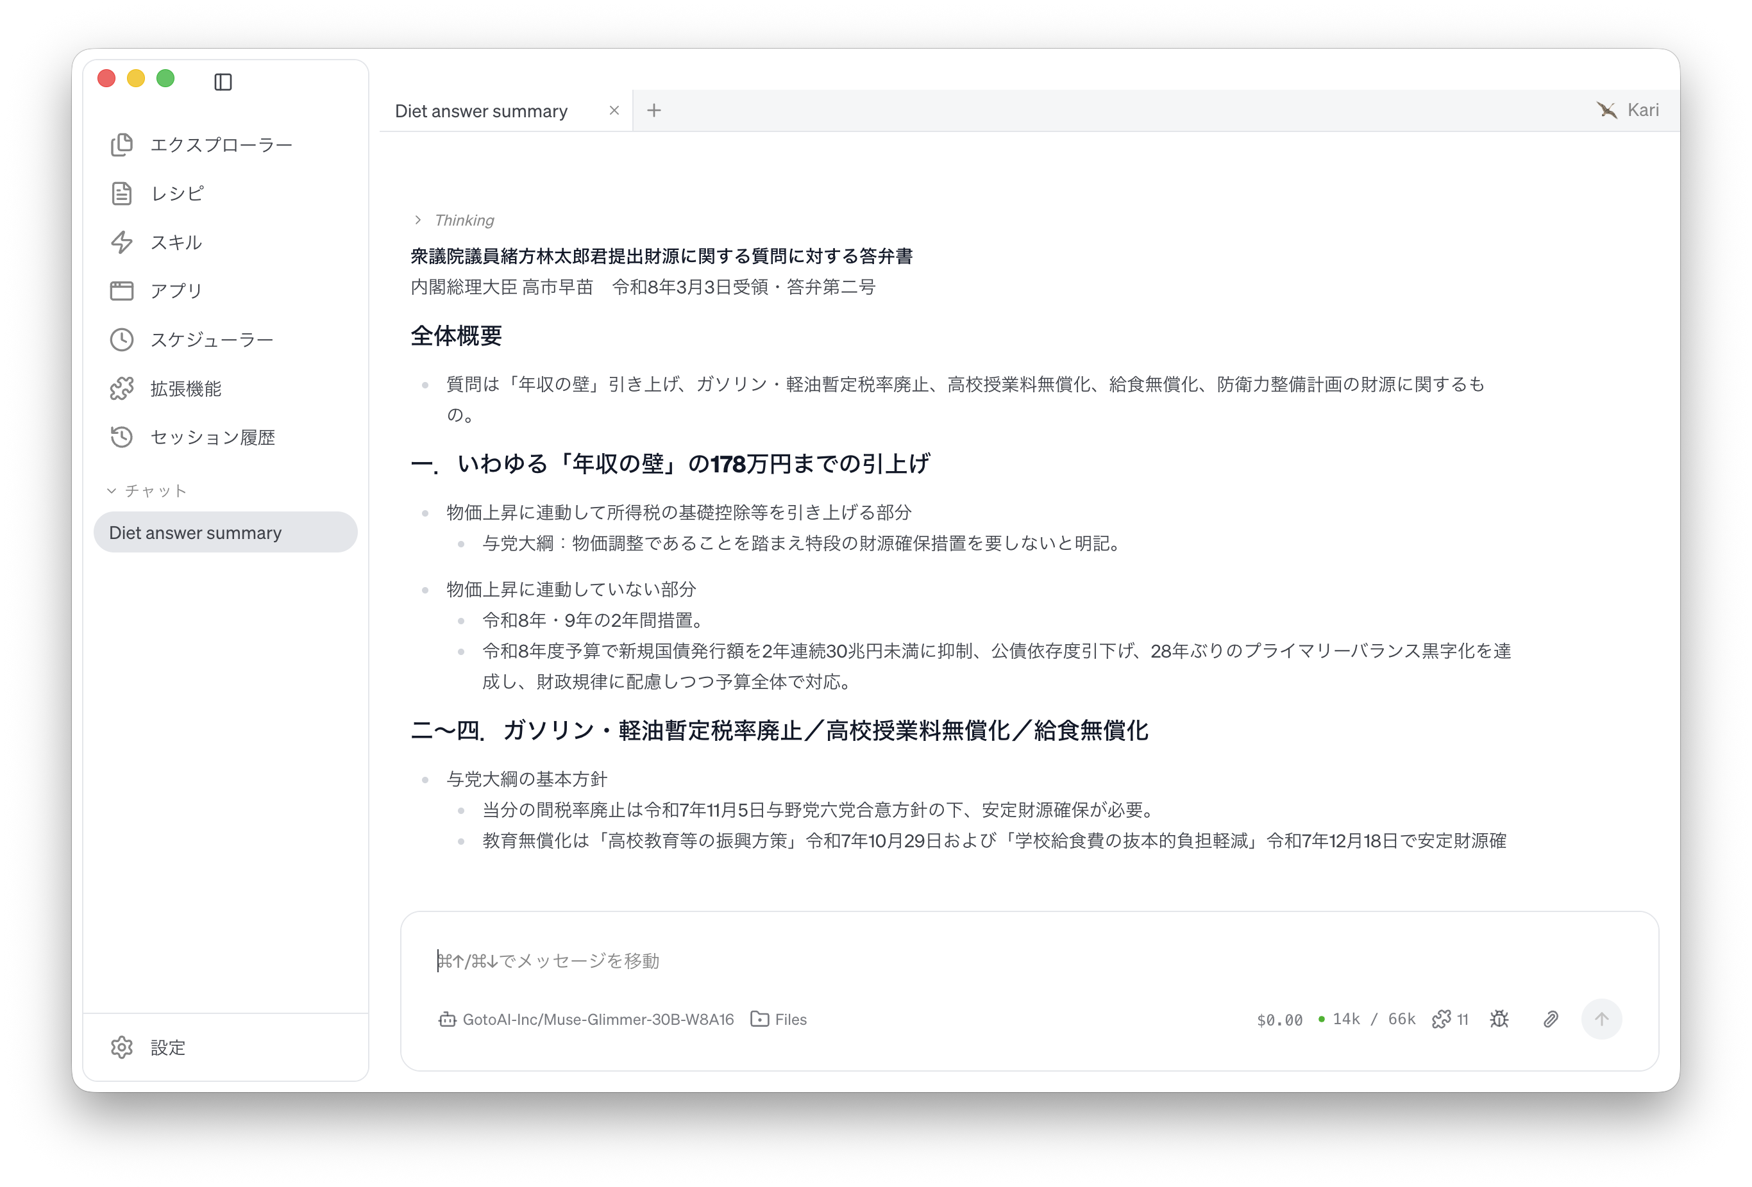
Task: Click the Files folder button
Action: (x=779, y=1019)
